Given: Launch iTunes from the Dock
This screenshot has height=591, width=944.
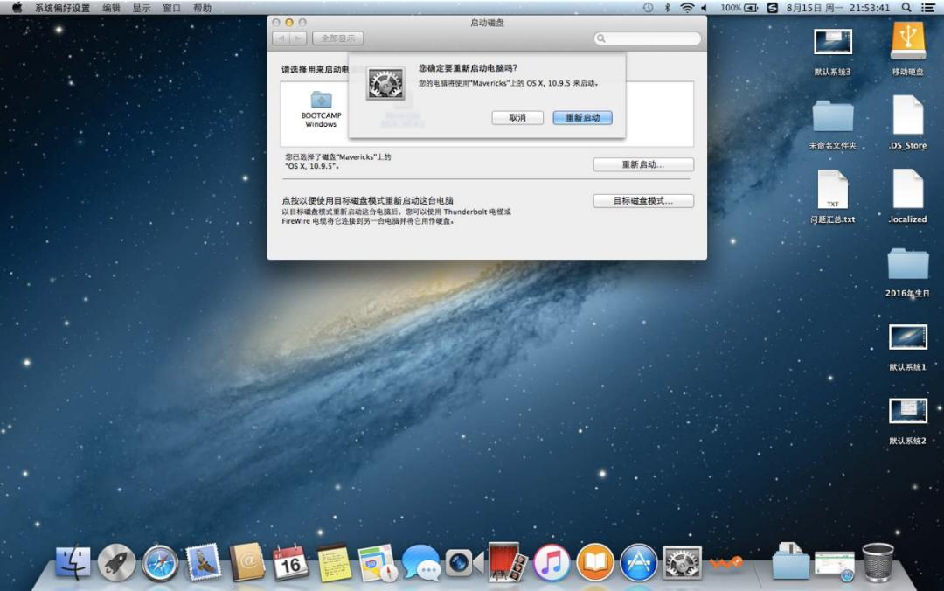Looking at the screenshot, I should 549,562.
